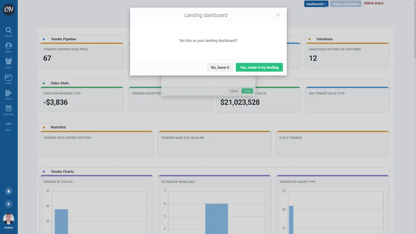416x234 pixels.
Task: Click the Watchlist section header
Action: 58,127
